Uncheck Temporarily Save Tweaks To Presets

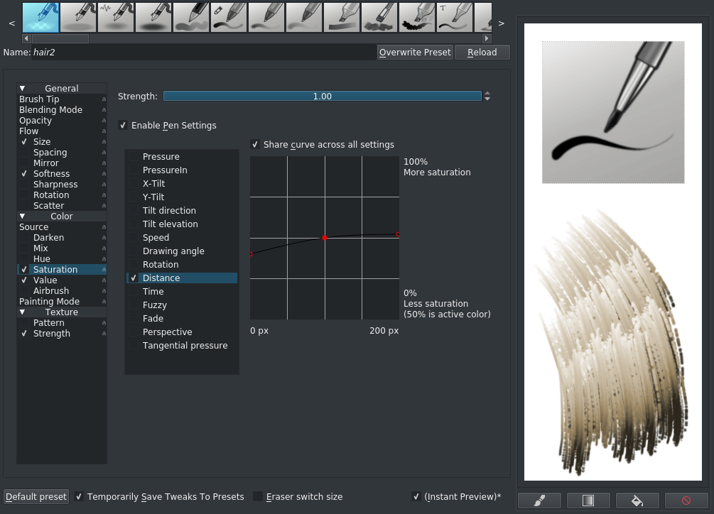click(x=79, y=496)
